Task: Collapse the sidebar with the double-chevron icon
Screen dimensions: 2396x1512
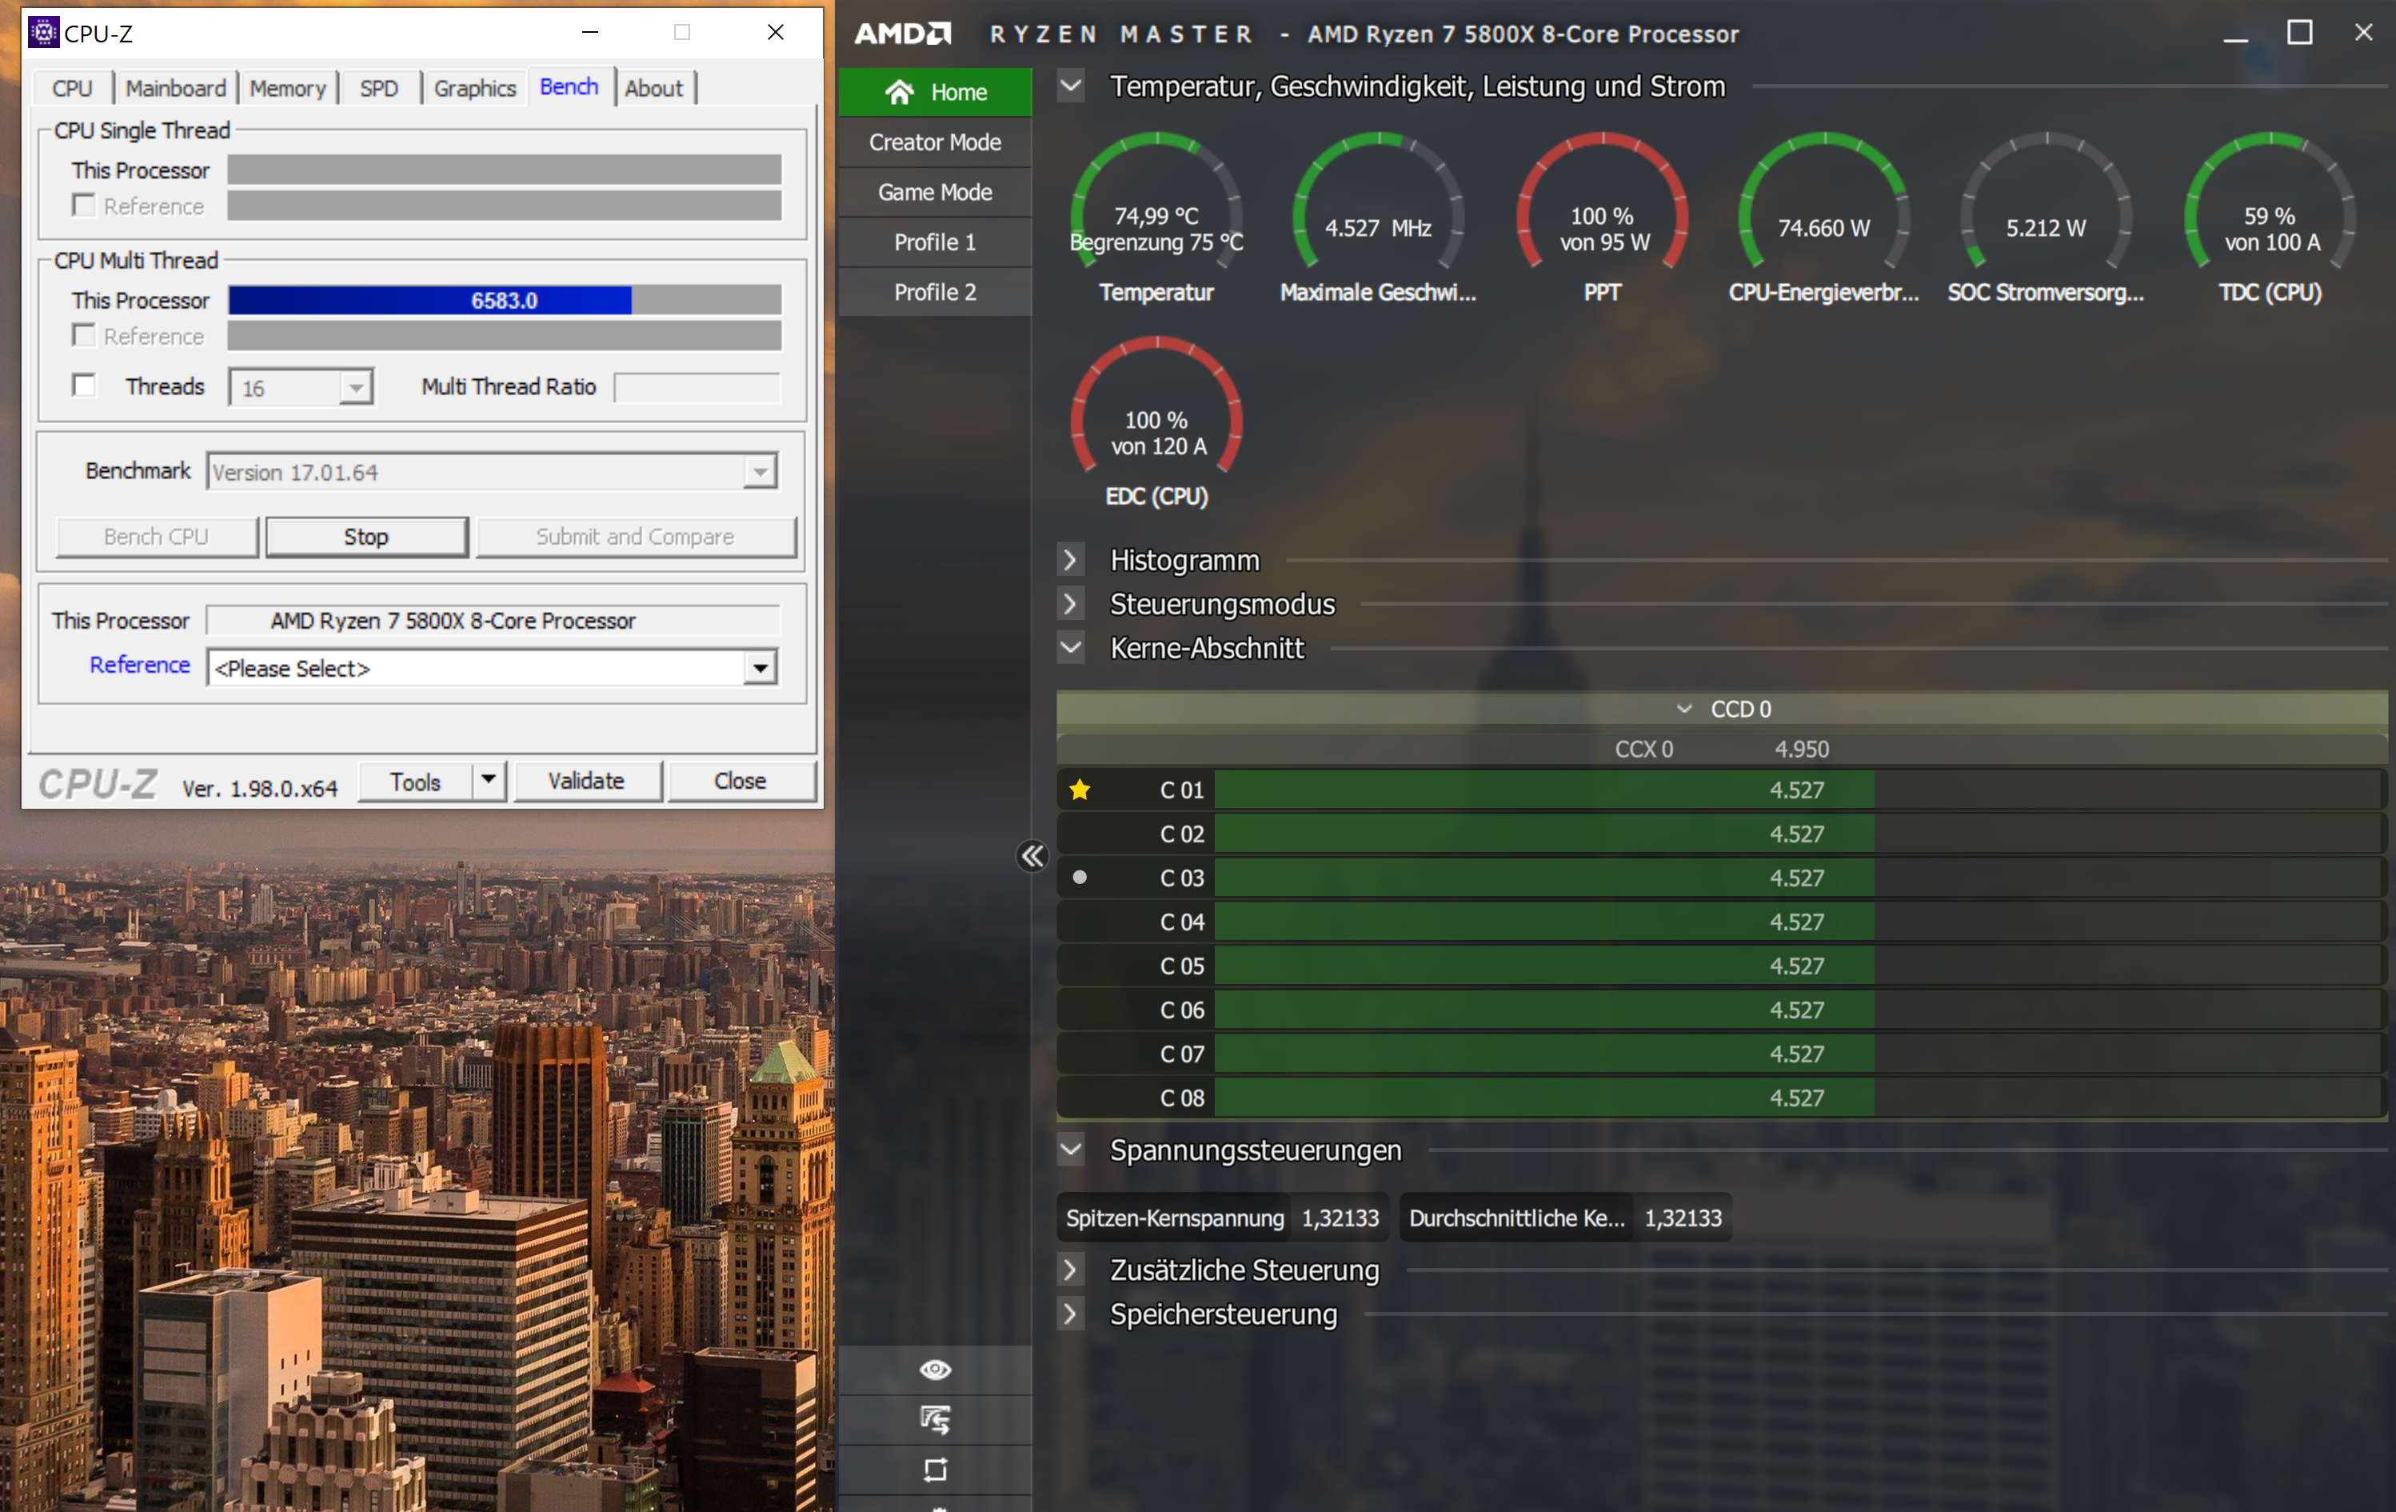Action: (1032, 856)
